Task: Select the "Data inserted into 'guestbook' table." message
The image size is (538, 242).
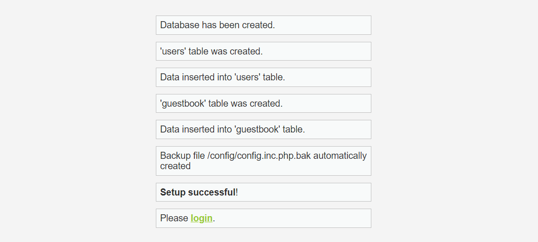Action: (232, 130)
